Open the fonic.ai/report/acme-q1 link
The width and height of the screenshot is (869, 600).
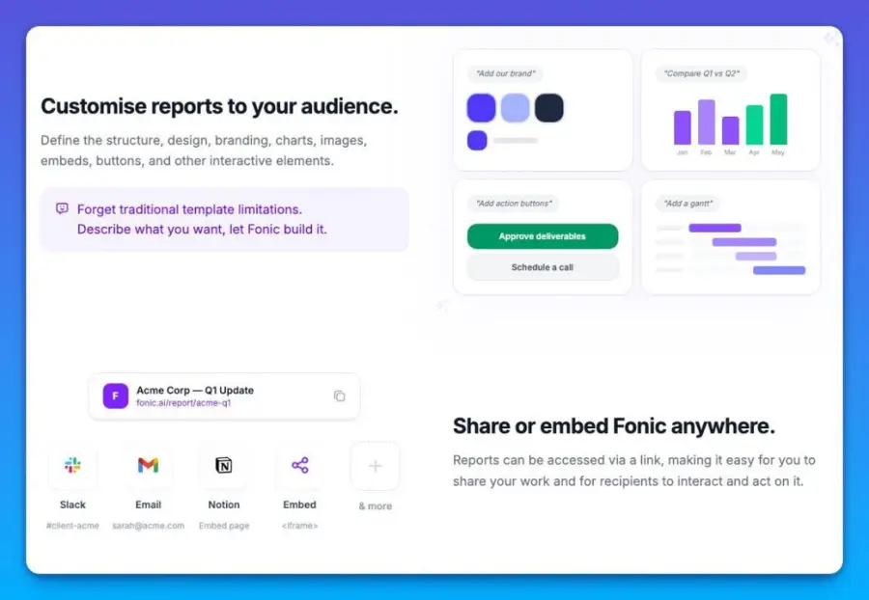tap(183, 403)
